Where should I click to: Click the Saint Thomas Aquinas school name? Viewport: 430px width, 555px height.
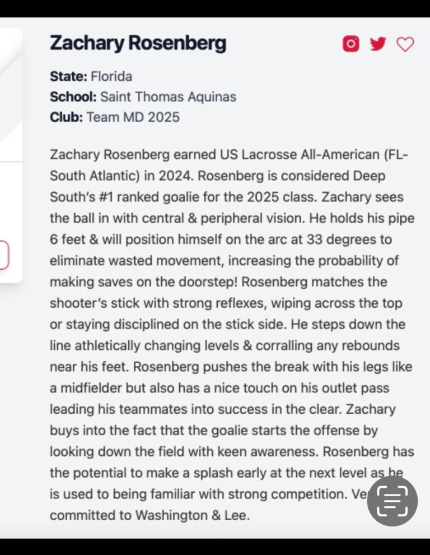(x=168, y=96)
